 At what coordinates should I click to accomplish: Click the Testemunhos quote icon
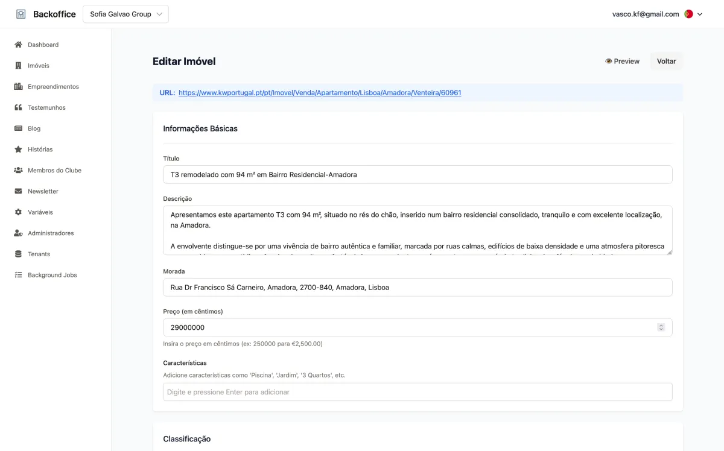click(19, 107)
